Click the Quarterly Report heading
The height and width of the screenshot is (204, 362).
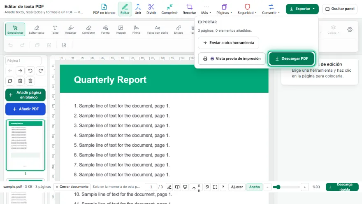click(x=110, y=80)
